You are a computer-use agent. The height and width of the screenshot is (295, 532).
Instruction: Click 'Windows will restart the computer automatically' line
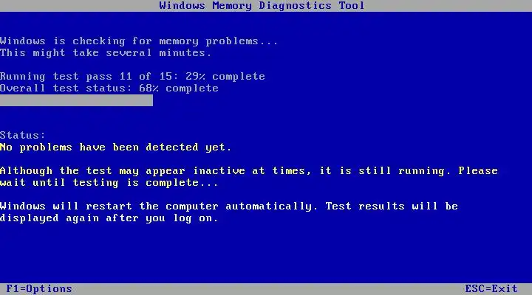[159, 206]
